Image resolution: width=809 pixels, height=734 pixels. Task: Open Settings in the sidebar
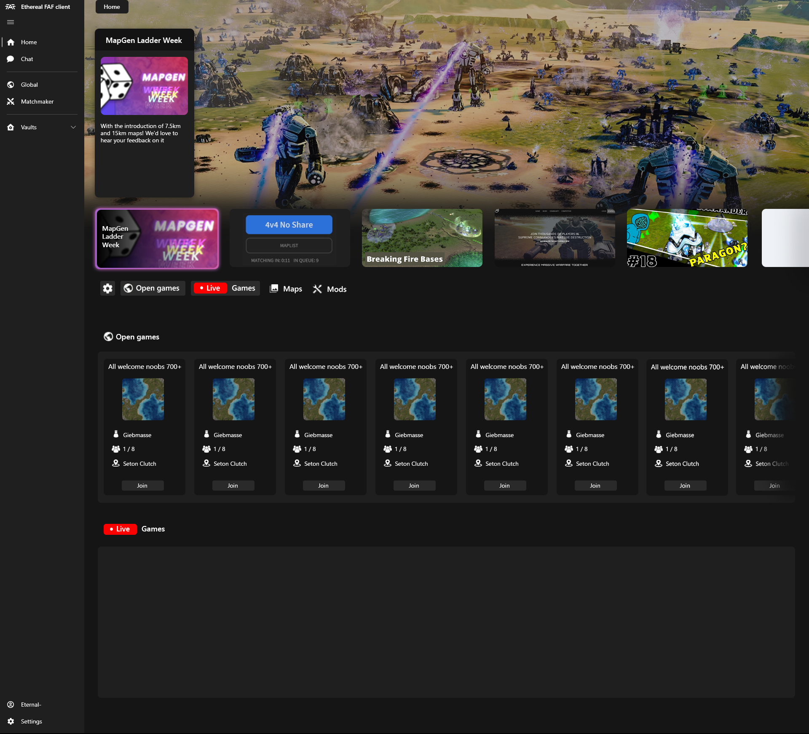(x=42, y=721)
